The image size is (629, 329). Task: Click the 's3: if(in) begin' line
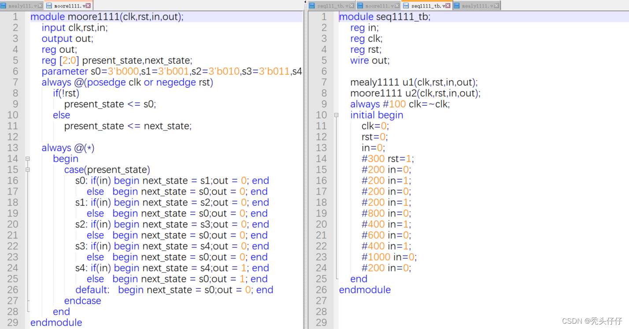pyautogui.click(x=172, y=246)
